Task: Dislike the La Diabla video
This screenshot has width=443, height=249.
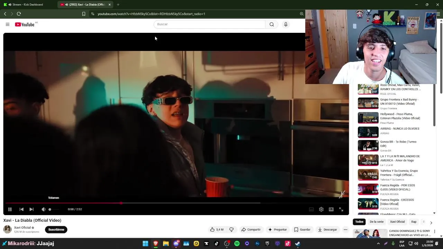Action: click(232, 230)
